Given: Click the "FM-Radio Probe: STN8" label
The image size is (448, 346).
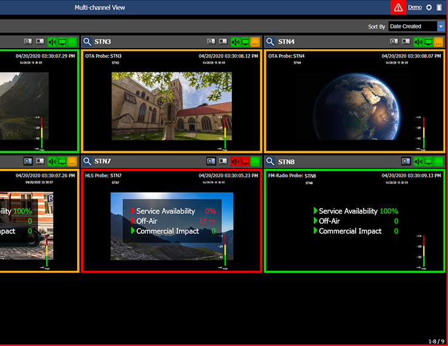Looking at the screenshot, I should point(292,175).
